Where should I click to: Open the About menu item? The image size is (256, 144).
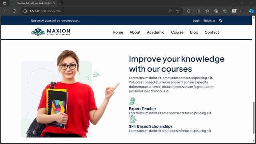click(135, 32)
